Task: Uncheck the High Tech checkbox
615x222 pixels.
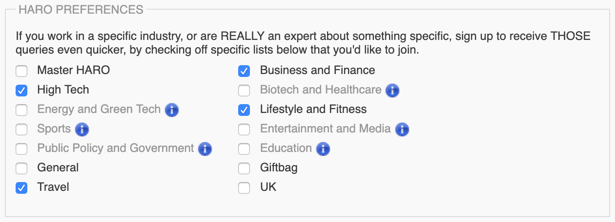Action: click(21, 91)
